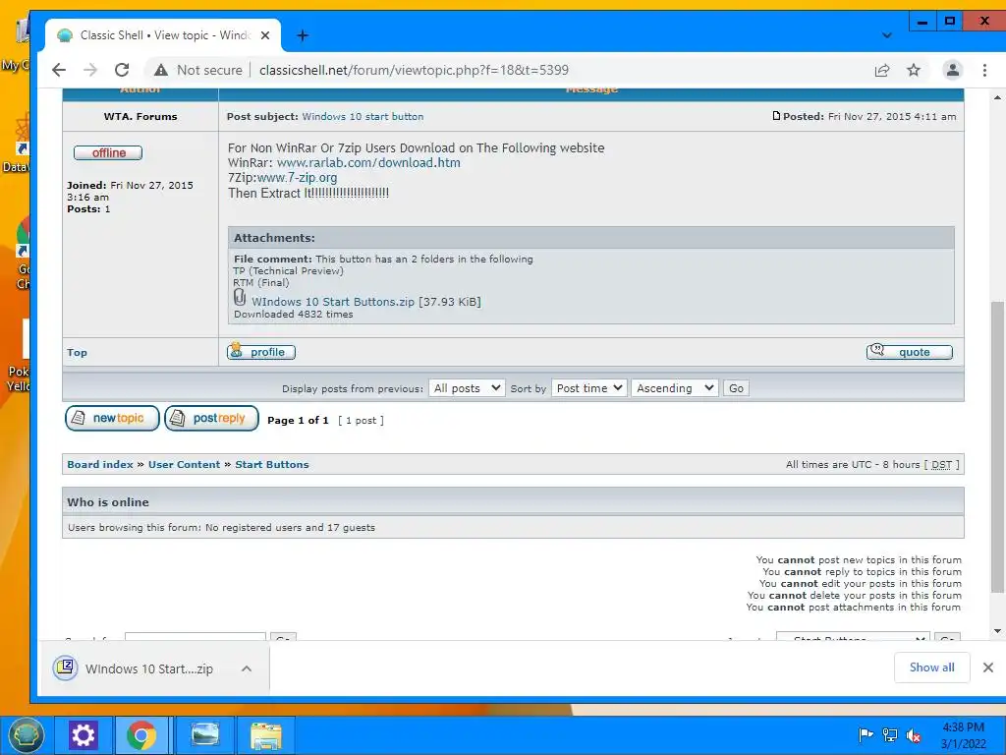
Task: Open the Windows 10 start button subject link
Action: tap(363, 117)
